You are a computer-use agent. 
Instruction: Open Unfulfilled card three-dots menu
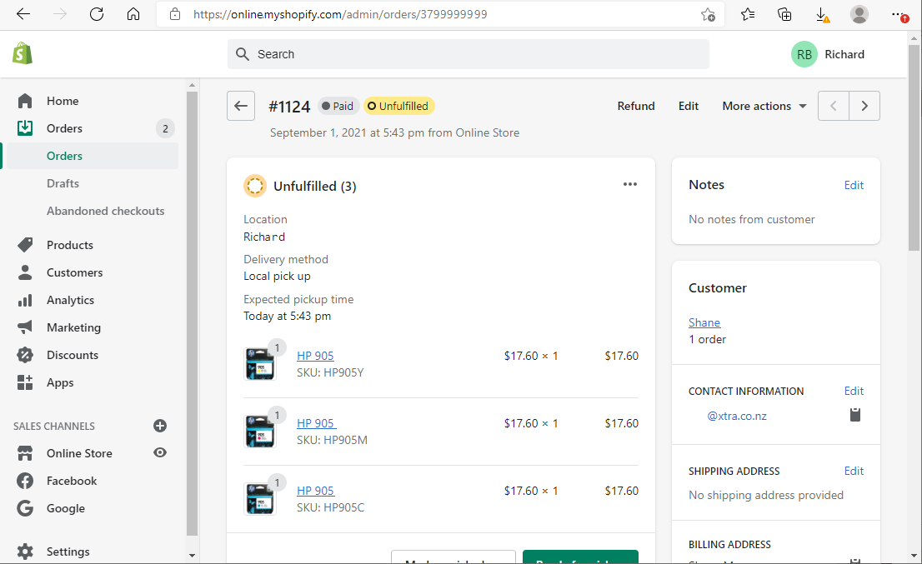629,184
